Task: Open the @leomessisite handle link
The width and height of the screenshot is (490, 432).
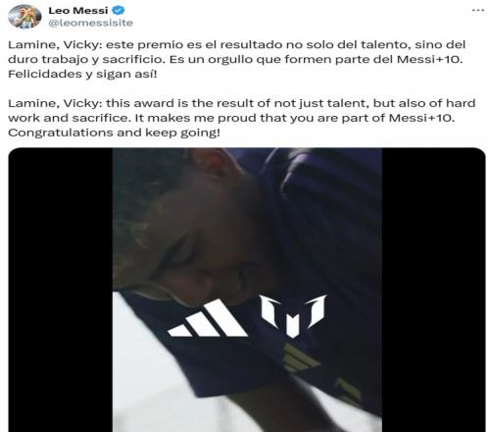Action: (x=91, y=23)
